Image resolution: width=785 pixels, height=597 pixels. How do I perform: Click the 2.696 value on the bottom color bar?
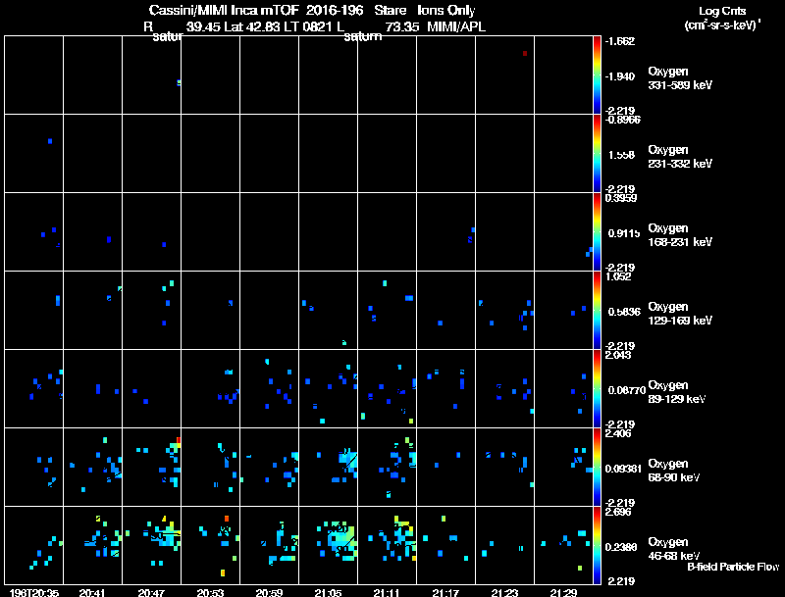point(618,512)
